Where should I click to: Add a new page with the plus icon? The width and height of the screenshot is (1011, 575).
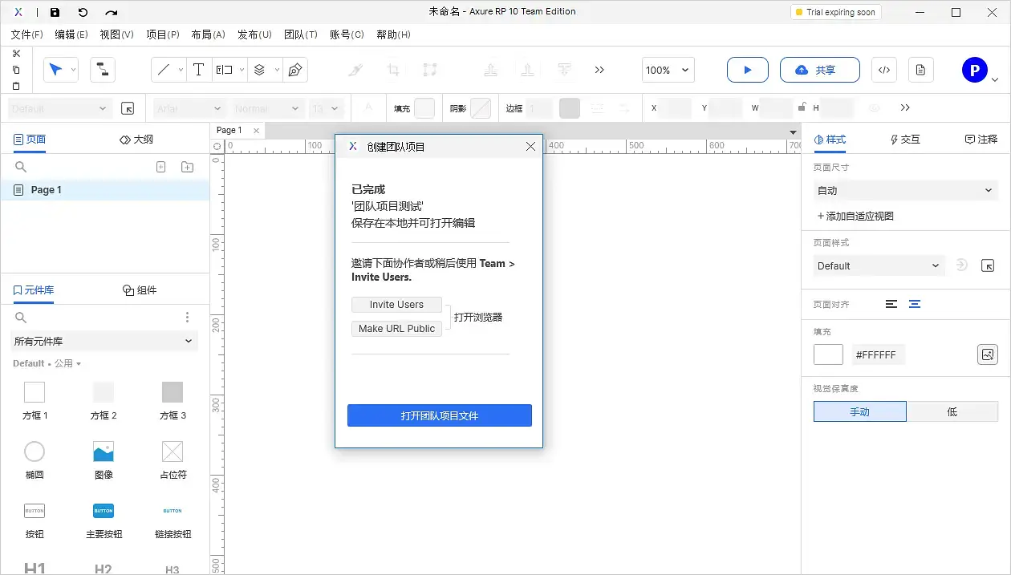click(x=160, y=167)
